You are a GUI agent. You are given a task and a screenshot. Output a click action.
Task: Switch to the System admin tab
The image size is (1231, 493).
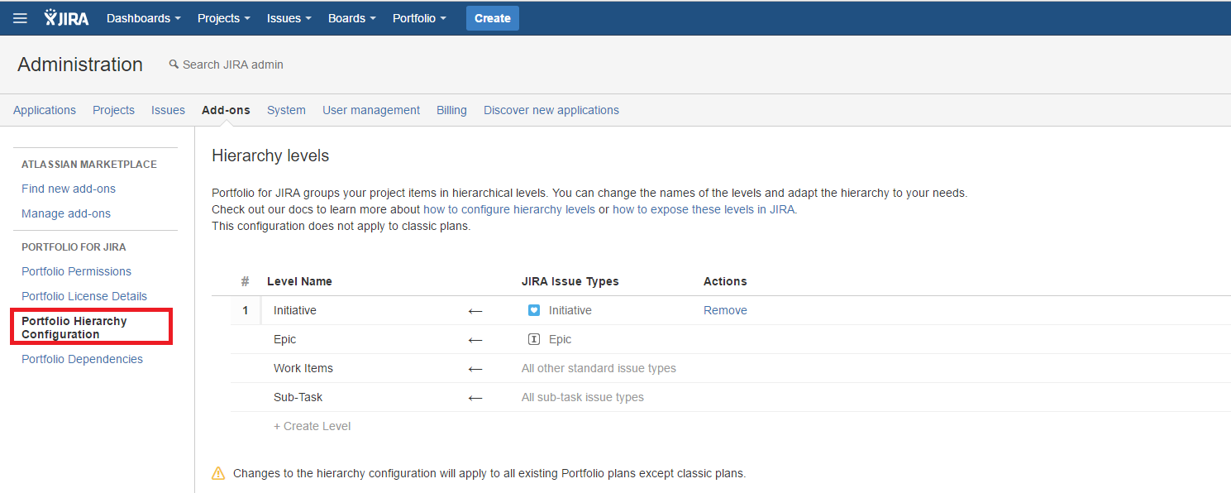[x=286, y=110]
